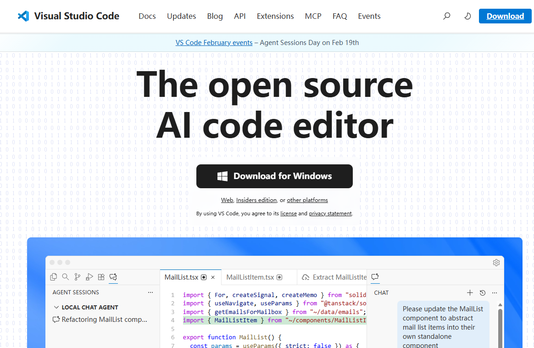Toggle dark theme with moon icon
Image resolution: width=534 pixels, height=348 pixels.
[467, 16]
